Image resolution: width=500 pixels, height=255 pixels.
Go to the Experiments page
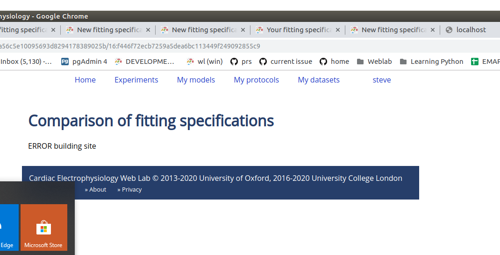[136, 80]
